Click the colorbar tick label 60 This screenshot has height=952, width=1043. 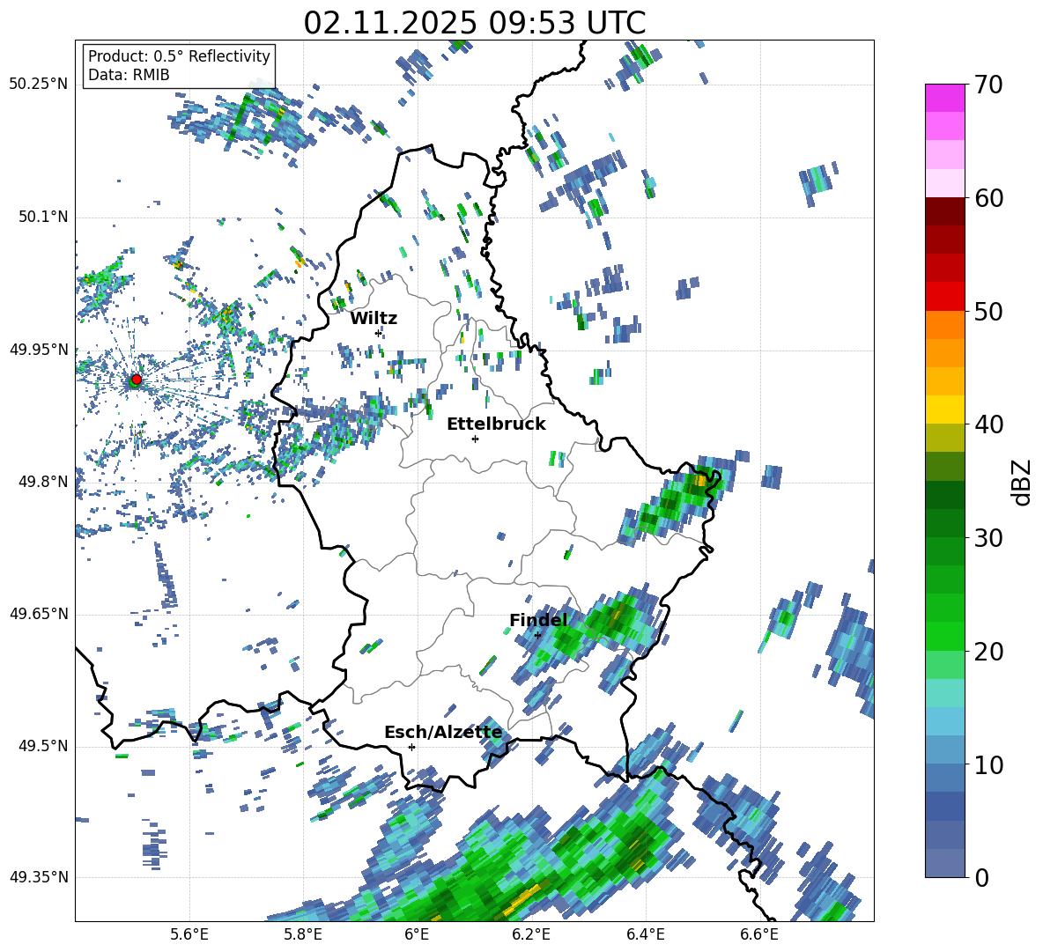point(988,198)
